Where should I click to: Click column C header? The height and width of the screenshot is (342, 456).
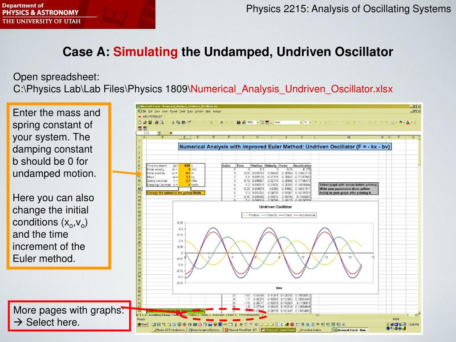184,137
